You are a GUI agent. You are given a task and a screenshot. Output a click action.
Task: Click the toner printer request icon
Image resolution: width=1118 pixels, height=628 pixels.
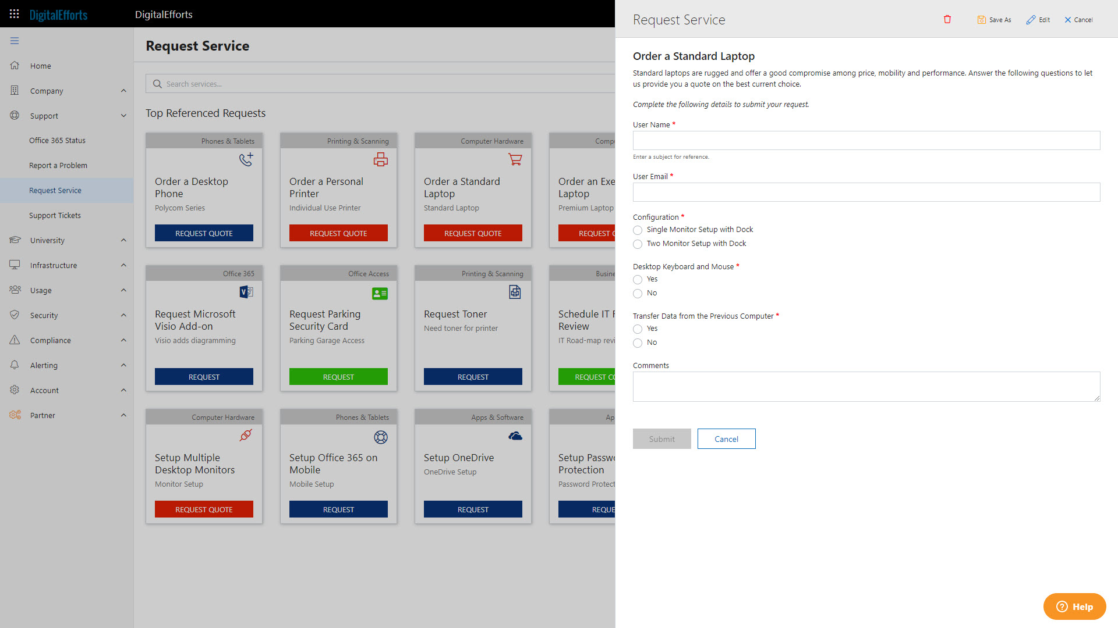(515, 292)
